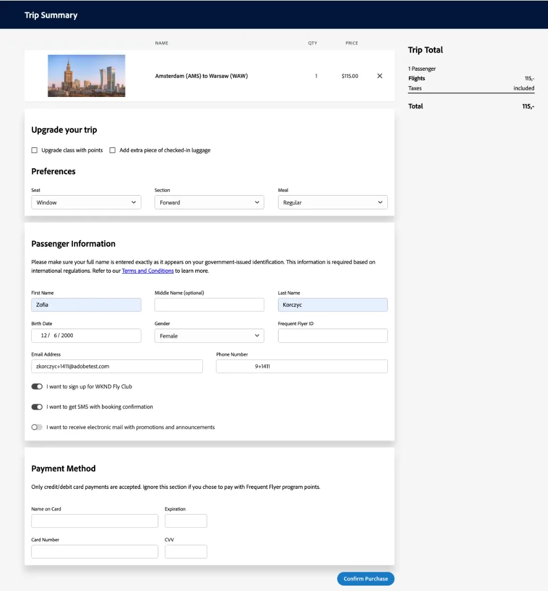The width and height of the screenshot is (548, 591).
Task: Click the Upgrade your trip heading
Action: click(64, 129)
